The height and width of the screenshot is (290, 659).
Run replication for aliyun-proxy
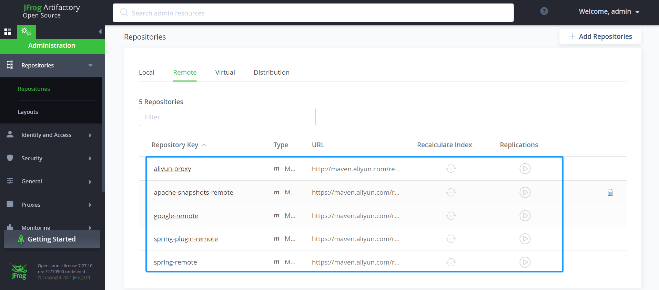point(525,169)
